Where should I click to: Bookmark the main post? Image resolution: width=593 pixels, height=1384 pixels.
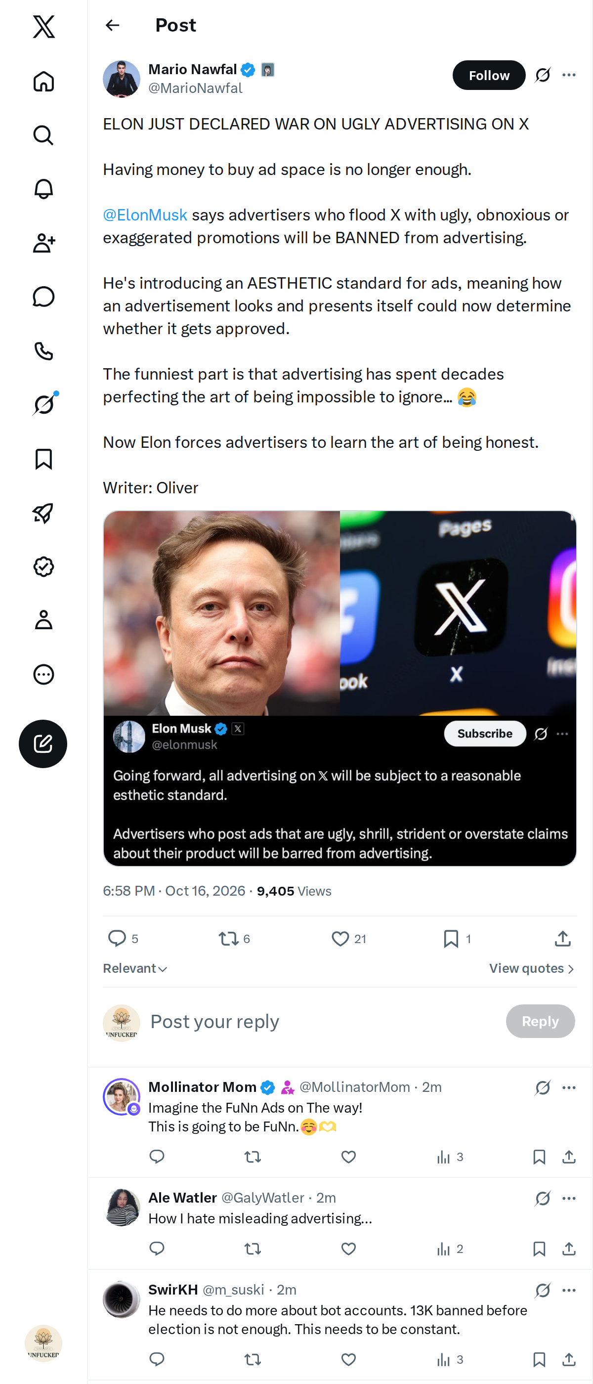pyautogui.click(x=451, y=939)
